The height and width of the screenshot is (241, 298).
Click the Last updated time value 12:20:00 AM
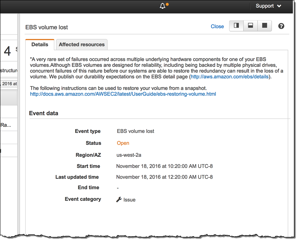pyautogui.click(x=164, y=177)
